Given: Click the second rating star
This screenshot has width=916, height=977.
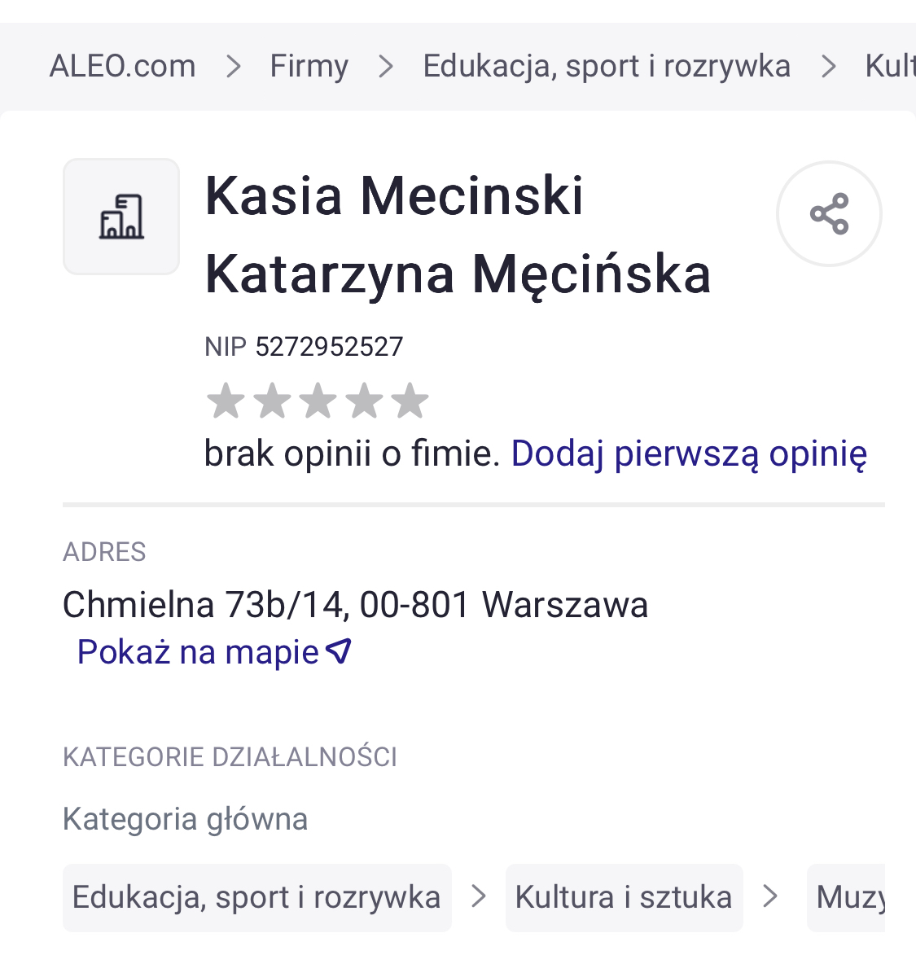Looking at the screenshot, I should click(x=272, y=401).
